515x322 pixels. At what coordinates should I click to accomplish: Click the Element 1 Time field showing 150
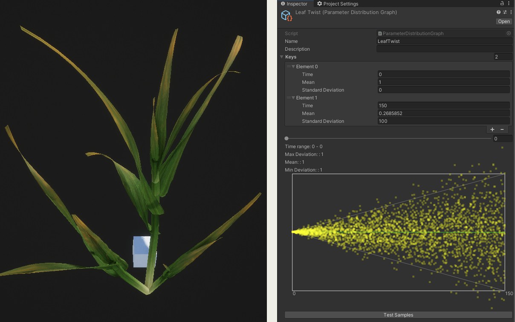(443, 106)
